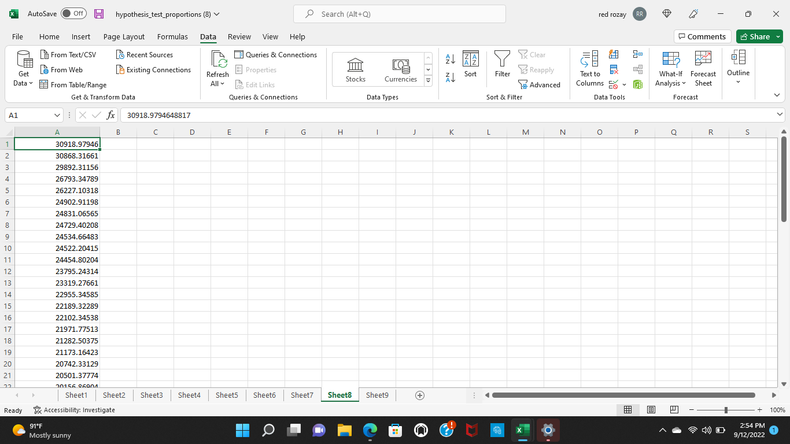Image resolution: width=790 pixels, height=444 pixels.
Task: Open the Get Data menu
Action: [24, 68]
